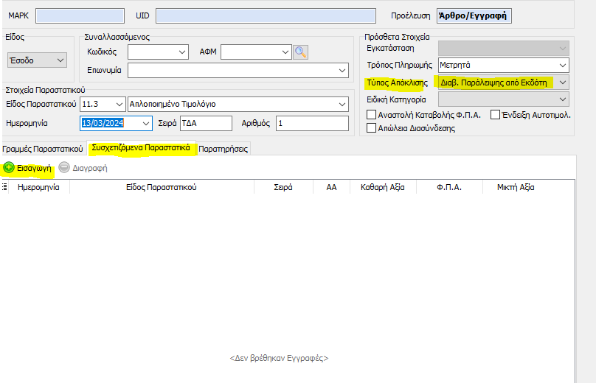
Task: Open the Παρατηρήσεις tab
Action: coord(224,149)
